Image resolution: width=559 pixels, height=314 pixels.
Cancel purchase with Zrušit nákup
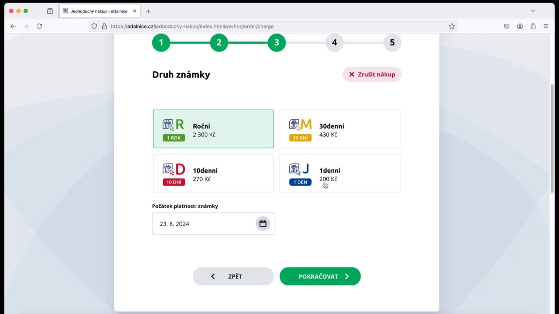coord(372,74)
